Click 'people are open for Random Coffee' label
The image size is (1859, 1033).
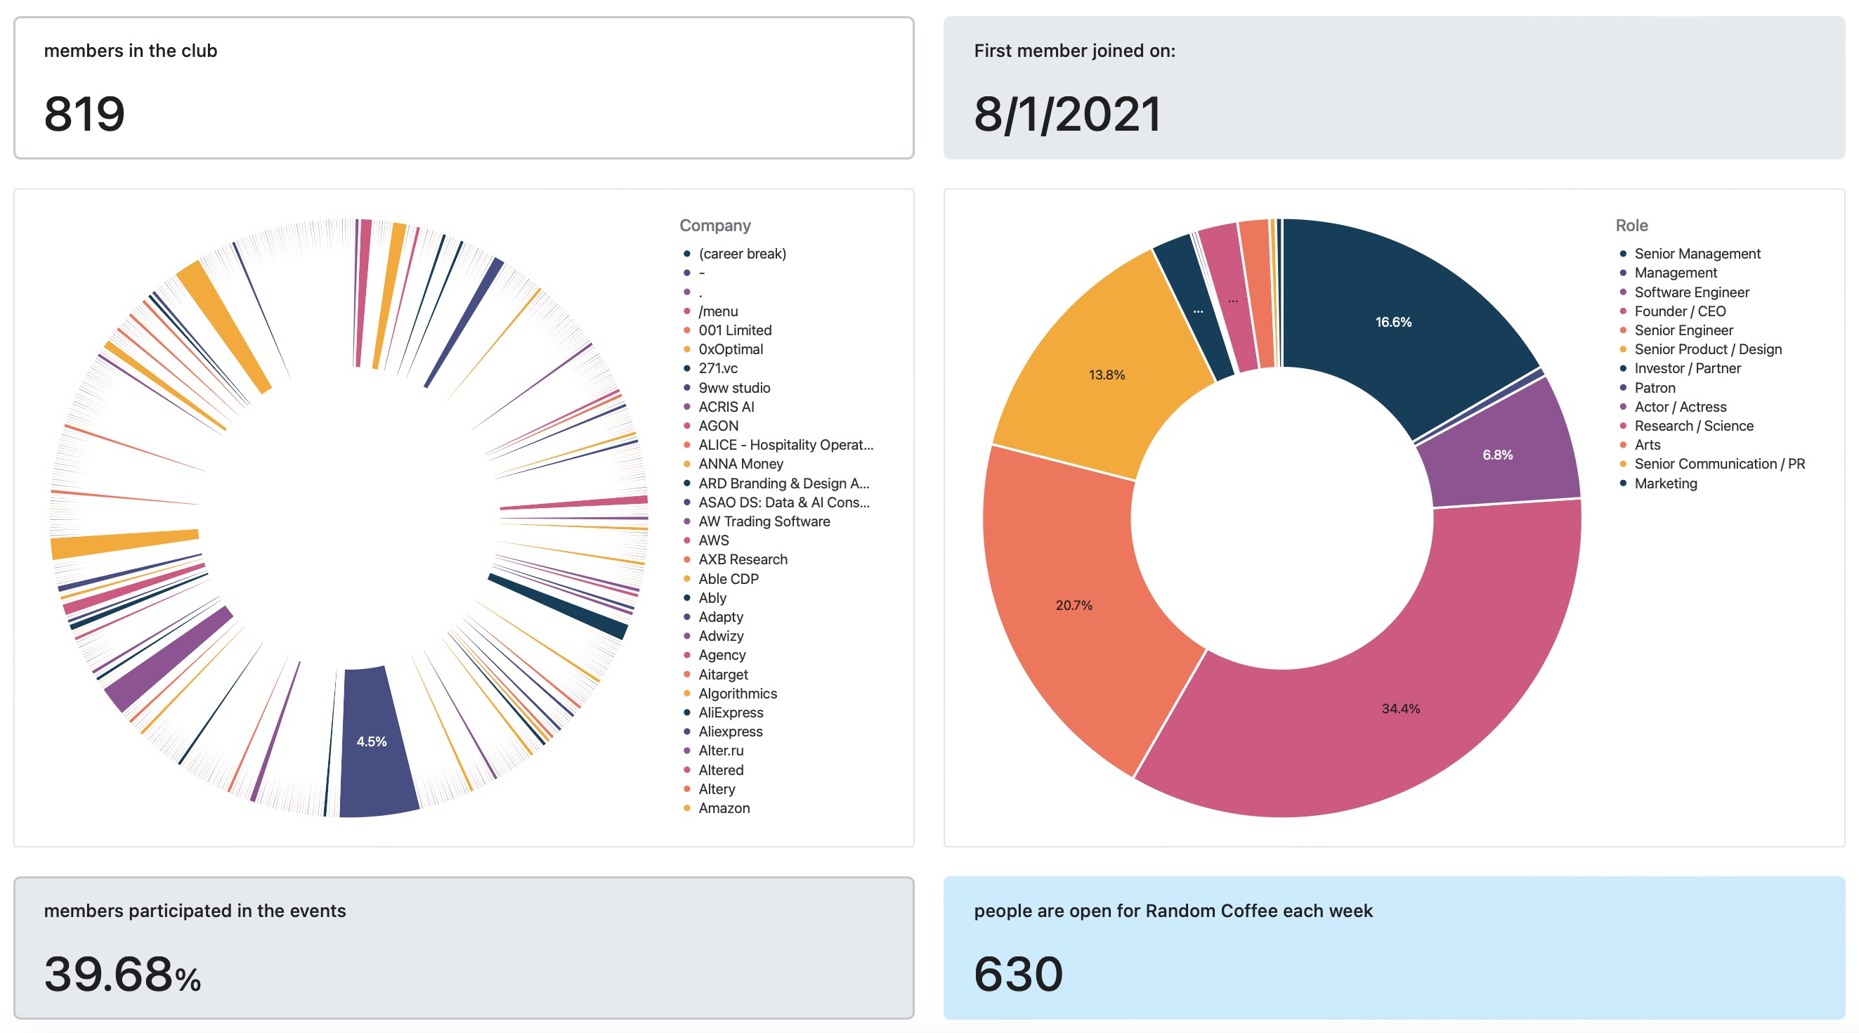tap(1173, 910)
